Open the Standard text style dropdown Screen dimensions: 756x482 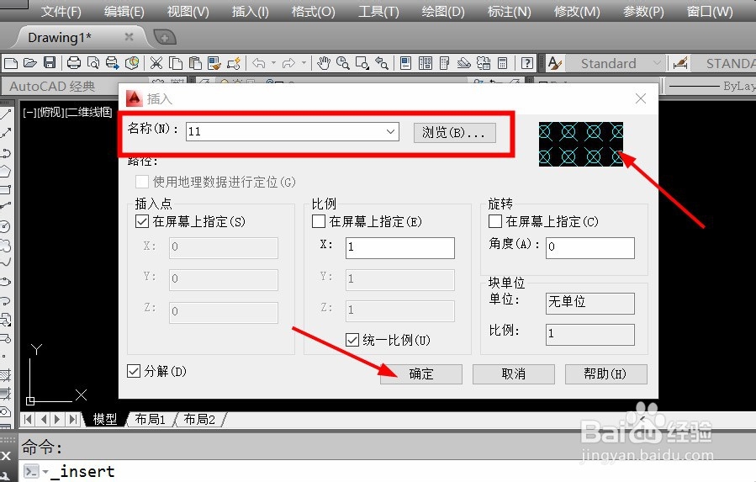(x=656, y=63)
